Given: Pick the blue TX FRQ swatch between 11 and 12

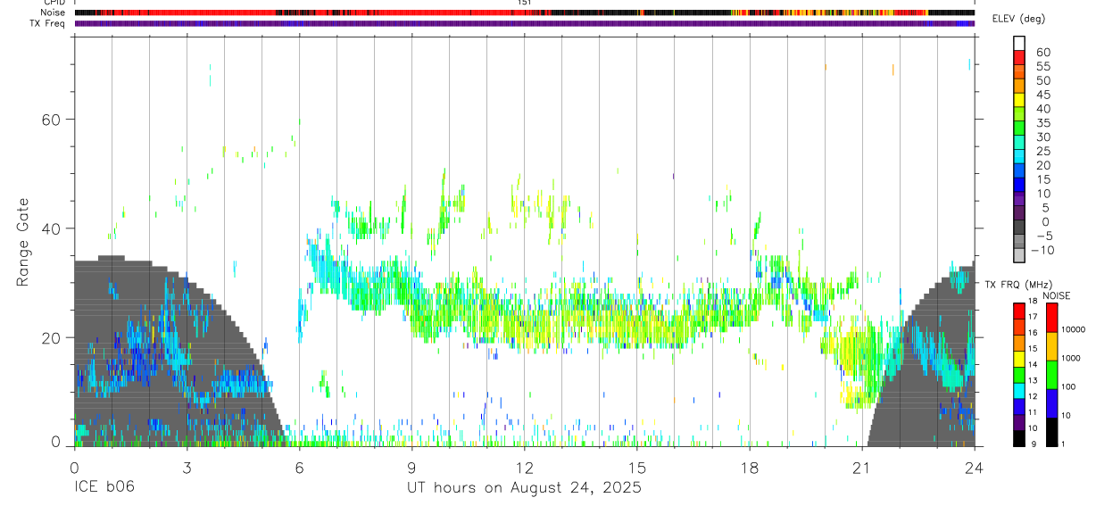Looking at the screenshot, I should 1019,405.
